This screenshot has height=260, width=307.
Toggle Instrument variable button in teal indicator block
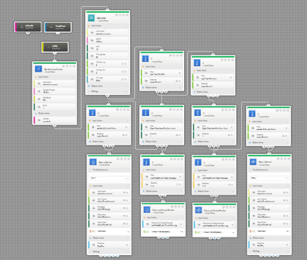click(92, 32)
